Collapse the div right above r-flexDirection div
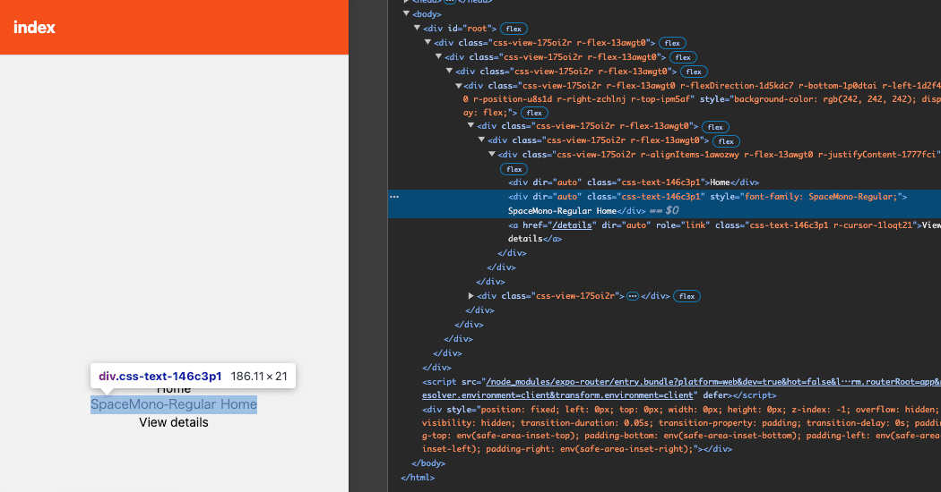Screen dimensions: 941x492 pyautogui.click(x=450, y=71)
